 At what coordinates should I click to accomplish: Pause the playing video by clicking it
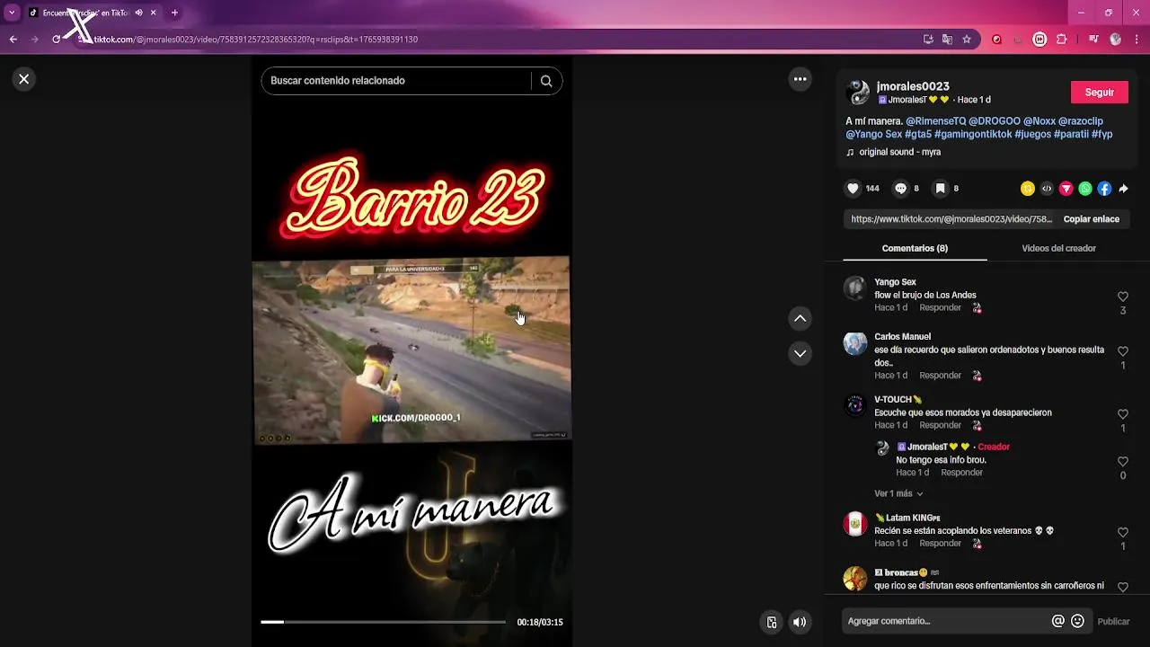tap(411, 350)
